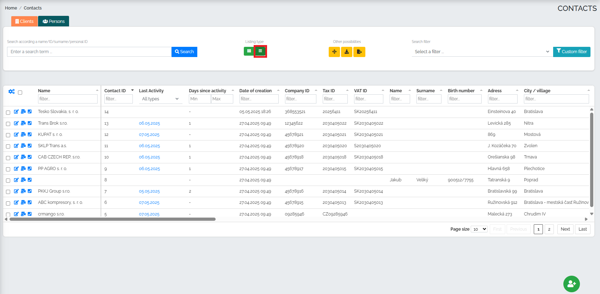Click the yellow move arrows button

coord(334,52)
